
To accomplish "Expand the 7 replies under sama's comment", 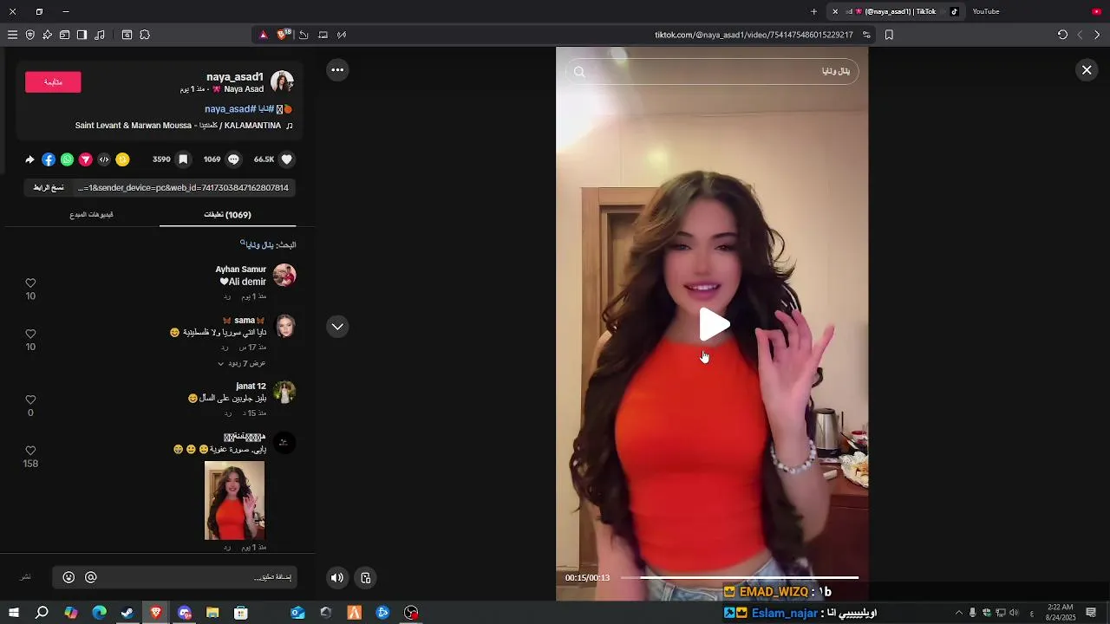I will tap(242, 363).
